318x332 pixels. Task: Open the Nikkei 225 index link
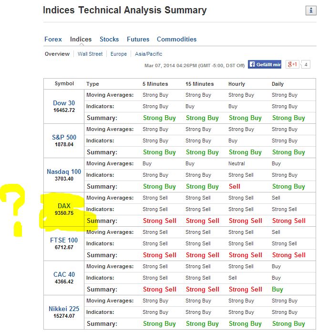pos(64,309)
